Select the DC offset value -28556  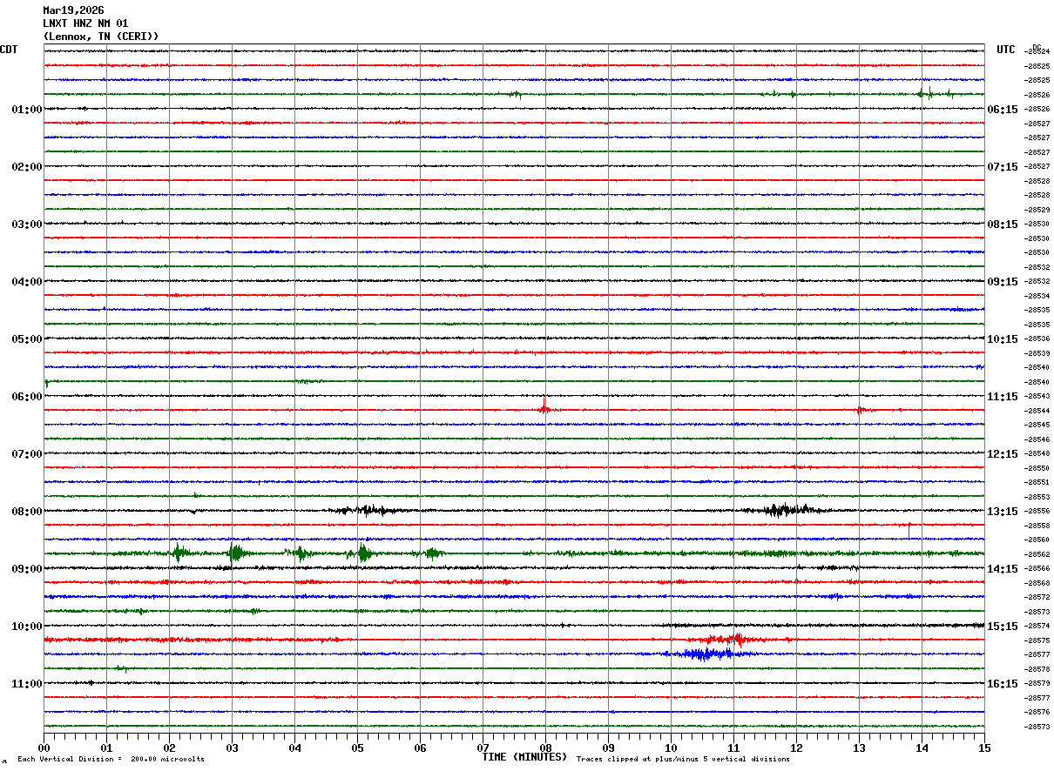point(1037,511)
